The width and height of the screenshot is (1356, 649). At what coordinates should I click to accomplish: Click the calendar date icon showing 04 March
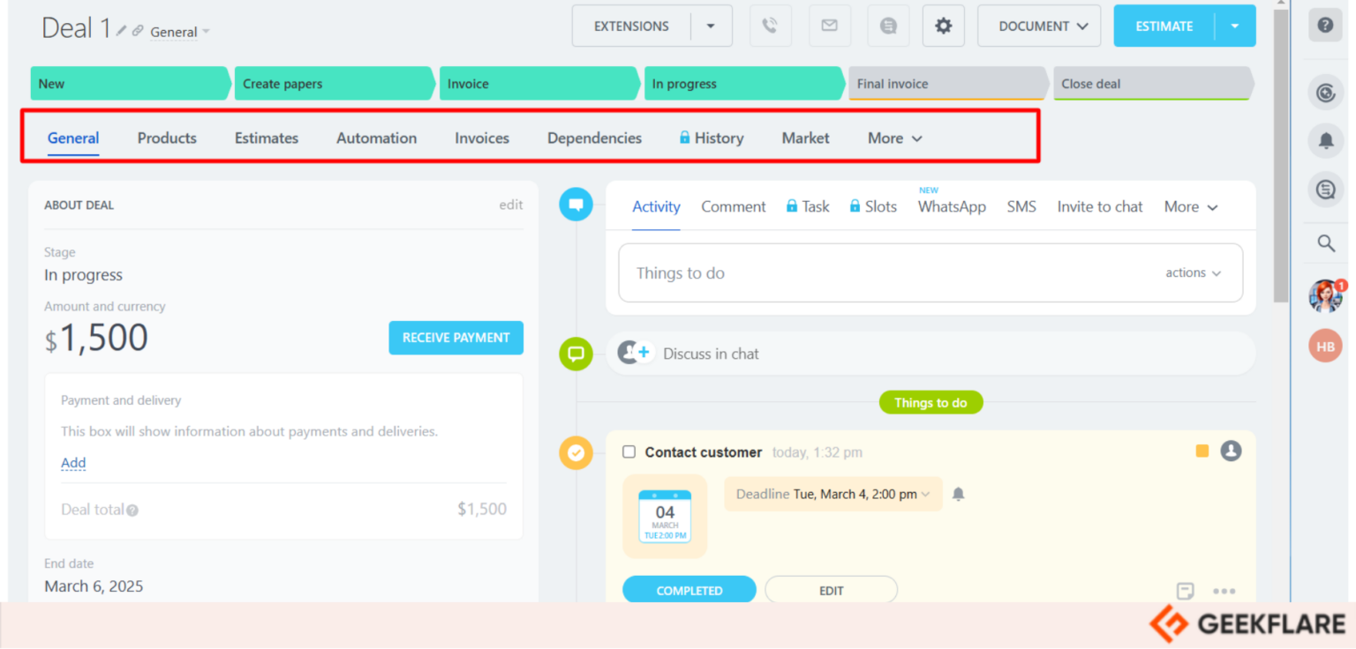pyautogui.click(x=665, y=516)
